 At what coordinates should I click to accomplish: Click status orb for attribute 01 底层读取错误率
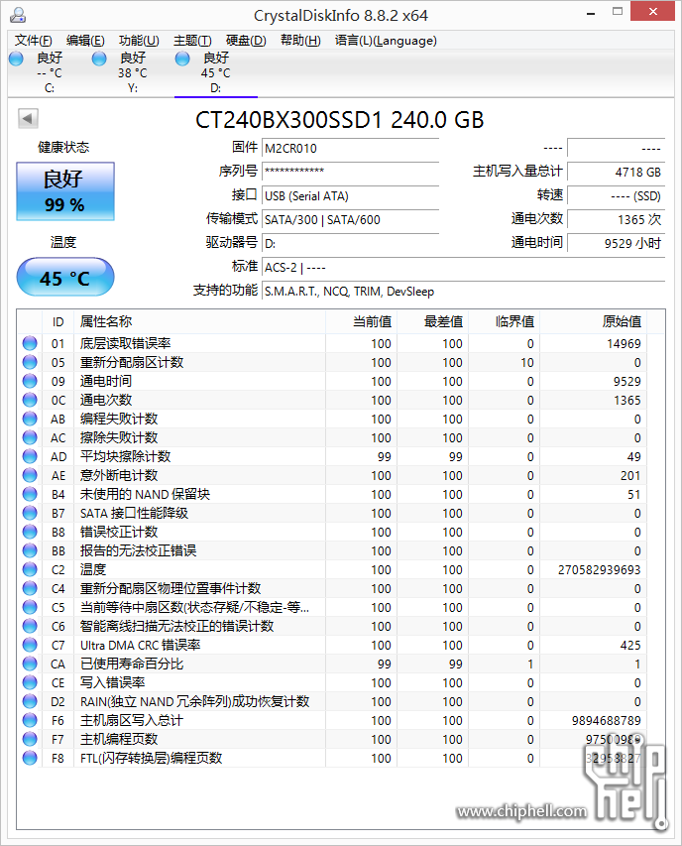30,343
